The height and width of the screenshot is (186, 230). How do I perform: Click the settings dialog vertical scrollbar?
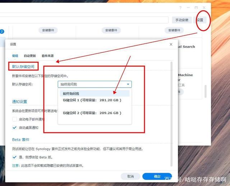click(171, 114)
